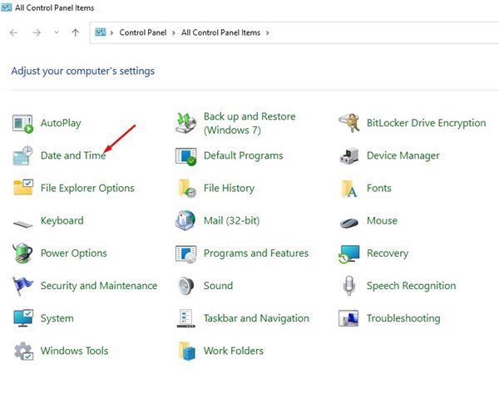Image resolution: width=499 pixels, height=403 pixels.
Task: Click the Speech Recognition microphone icon
Action: (x=349, y=286)
